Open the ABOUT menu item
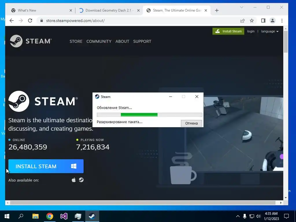 (122, 41)
